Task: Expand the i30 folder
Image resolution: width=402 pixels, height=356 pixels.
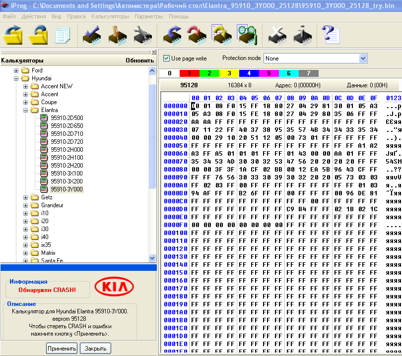Action: pos(26,229)
